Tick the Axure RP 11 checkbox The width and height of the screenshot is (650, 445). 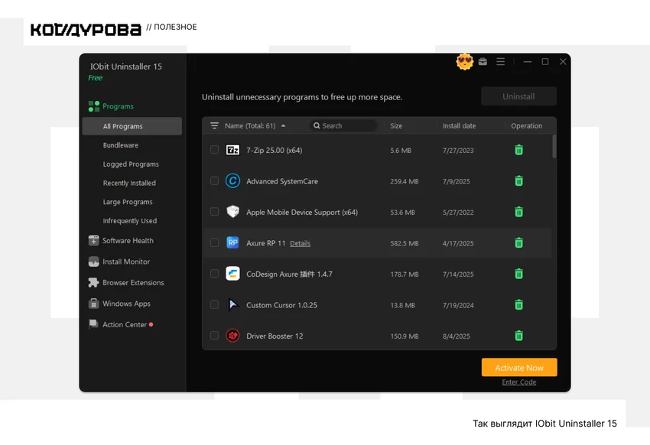click(x=214, y=242)
